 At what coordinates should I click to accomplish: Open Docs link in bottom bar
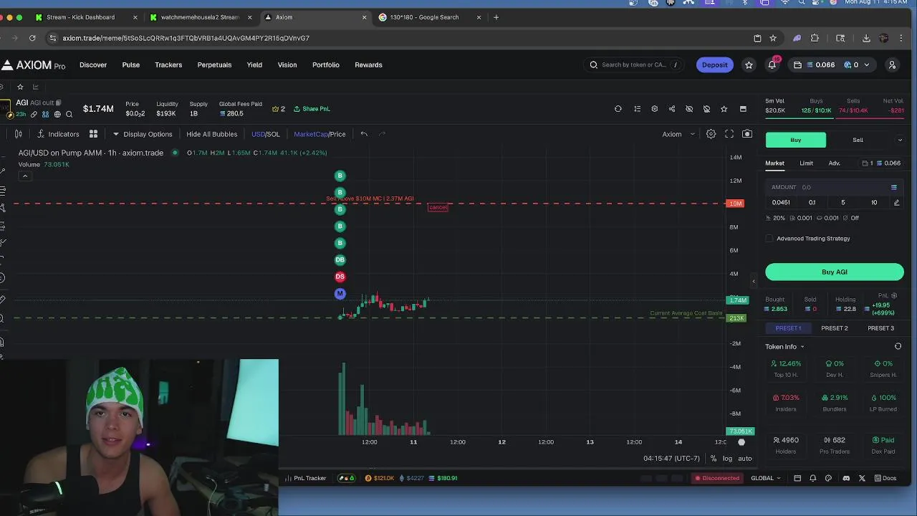(x=885, y=478)
